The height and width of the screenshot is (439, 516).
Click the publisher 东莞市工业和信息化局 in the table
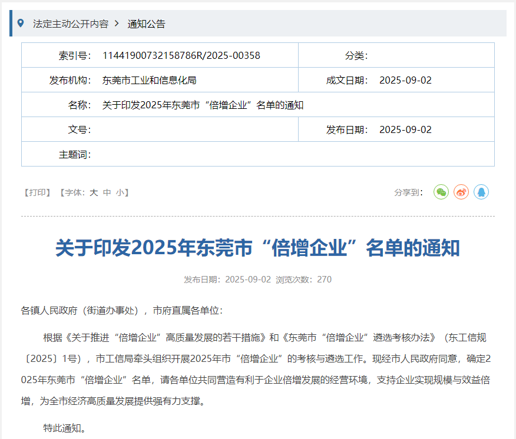click(150, 80)
